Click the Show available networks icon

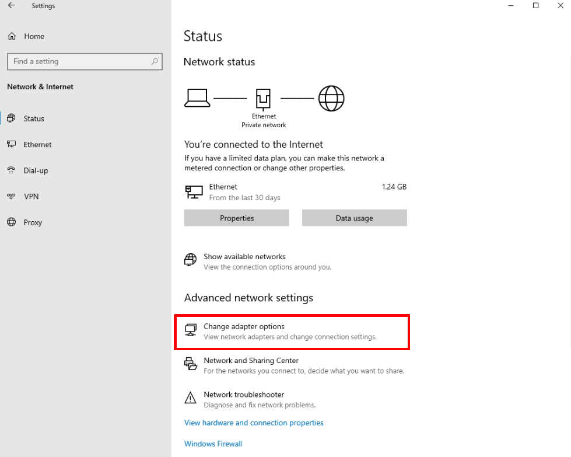(x=190, y=260)
